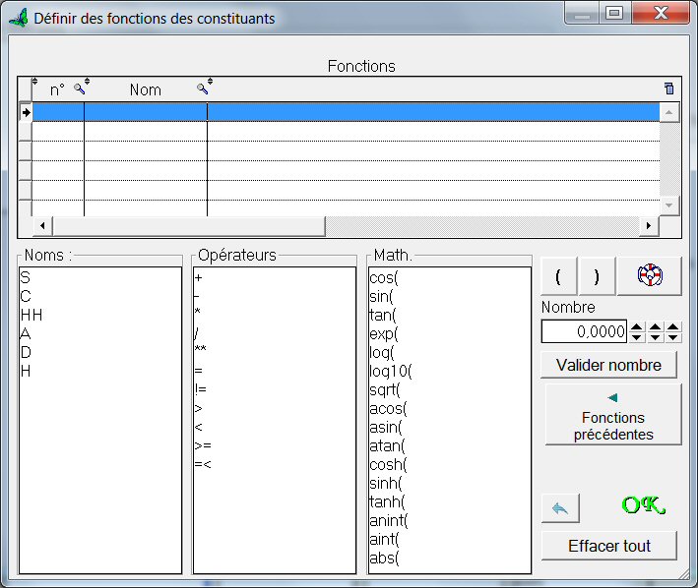Click the Nom column header
Screen dimensions: 698x588
(145, 89)
